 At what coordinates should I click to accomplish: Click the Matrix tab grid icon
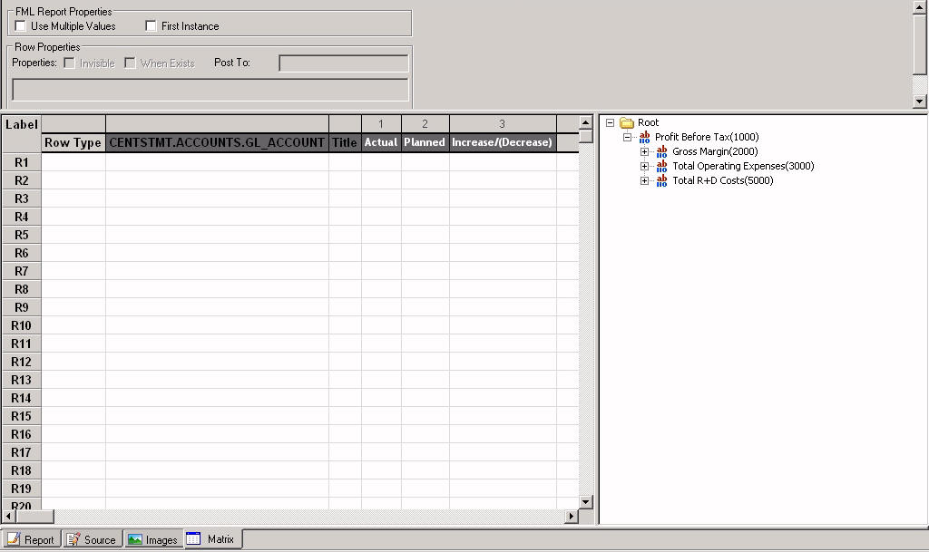(193, 538)
